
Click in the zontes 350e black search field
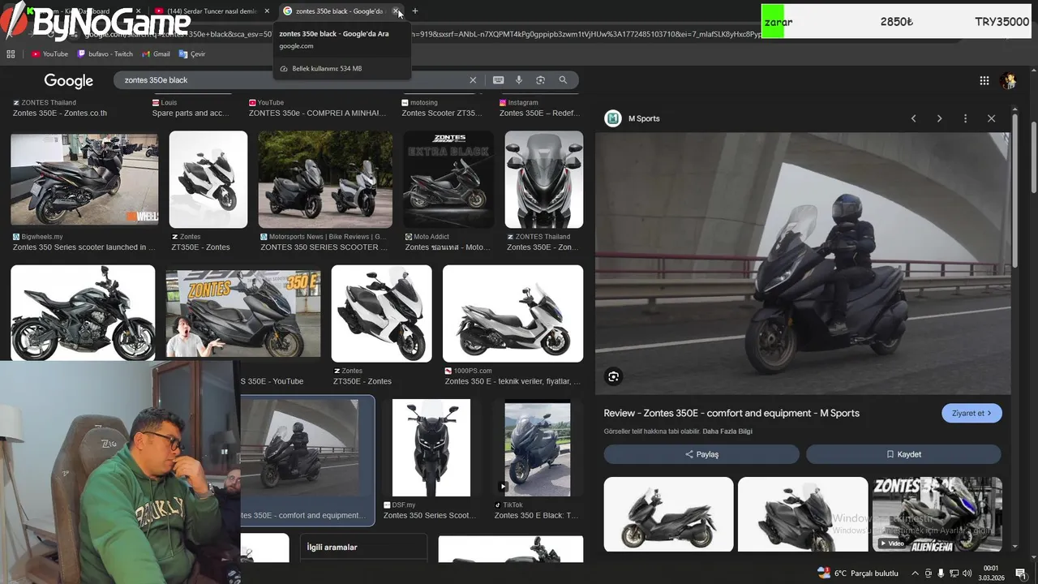[292, 80]
